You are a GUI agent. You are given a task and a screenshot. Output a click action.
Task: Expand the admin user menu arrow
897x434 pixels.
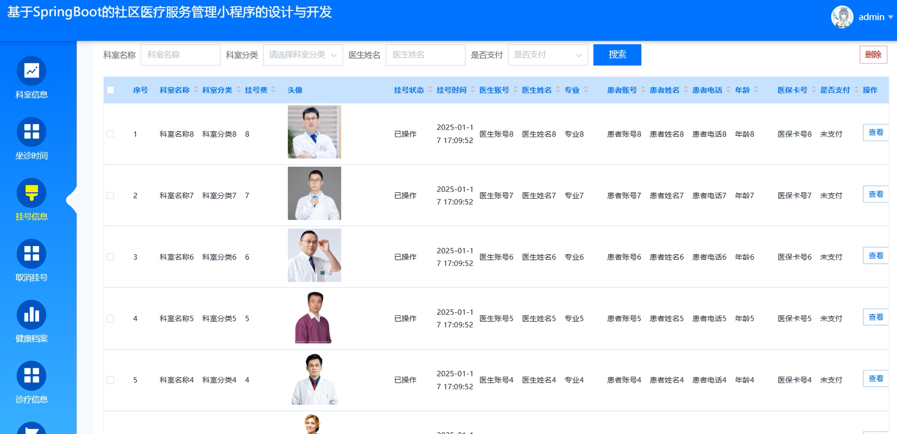tap(891, 17)
